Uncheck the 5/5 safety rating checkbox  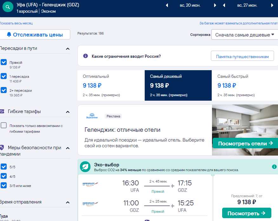(x=4, y=167)
